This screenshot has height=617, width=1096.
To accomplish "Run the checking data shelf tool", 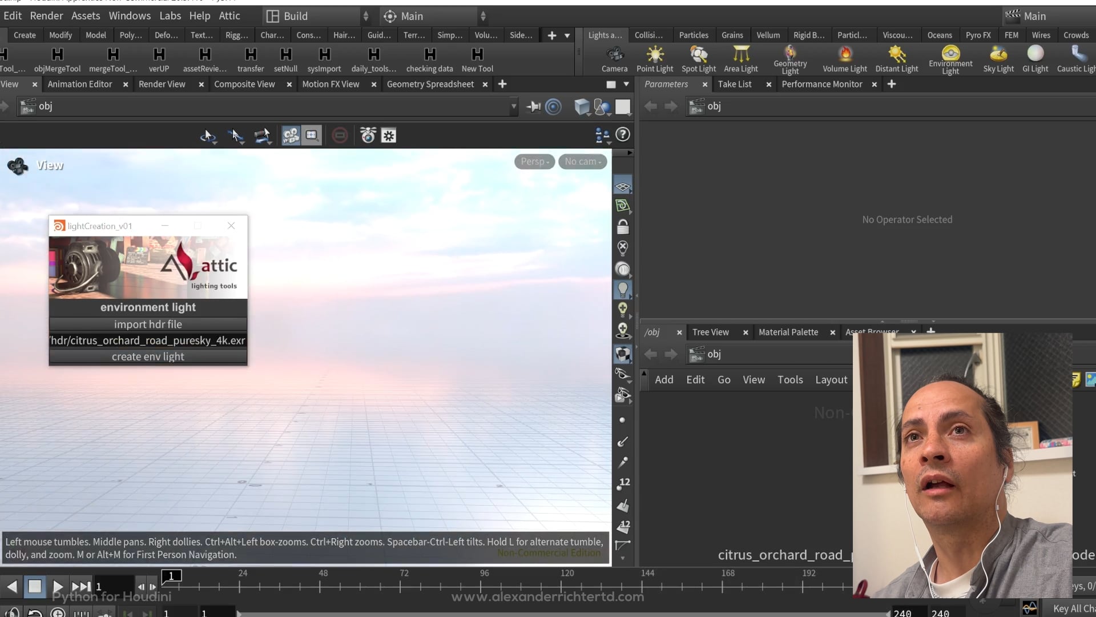I will [429, 59].
